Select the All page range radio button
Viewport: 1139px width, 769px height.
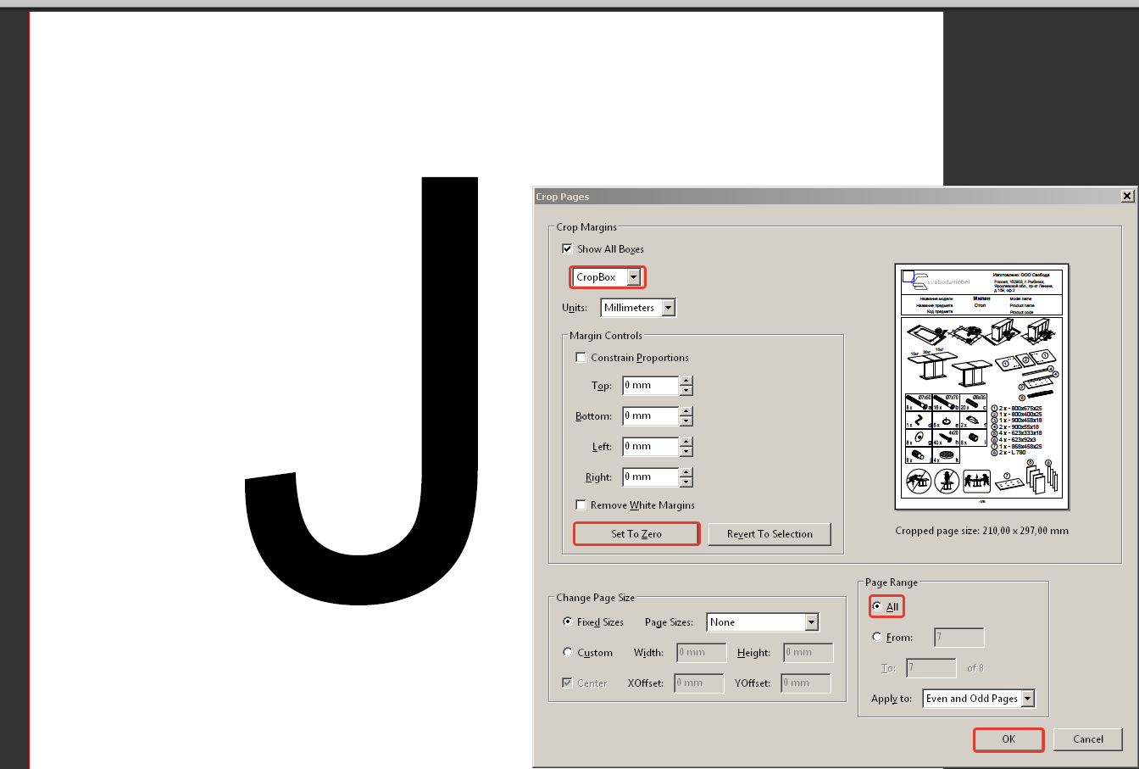point(876,606)
